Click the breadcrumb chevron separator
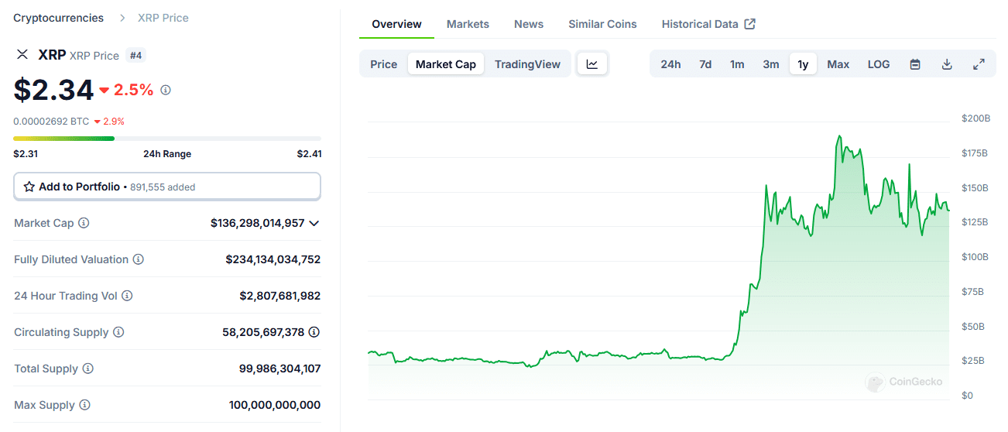 [123, 18]
